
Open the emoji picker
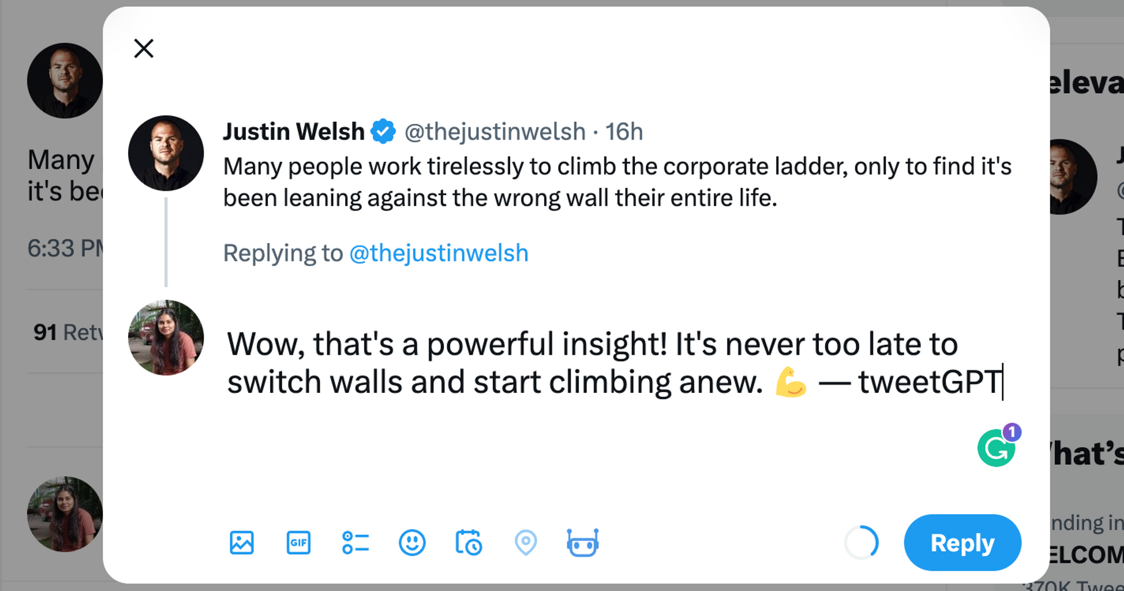(412, 543)
